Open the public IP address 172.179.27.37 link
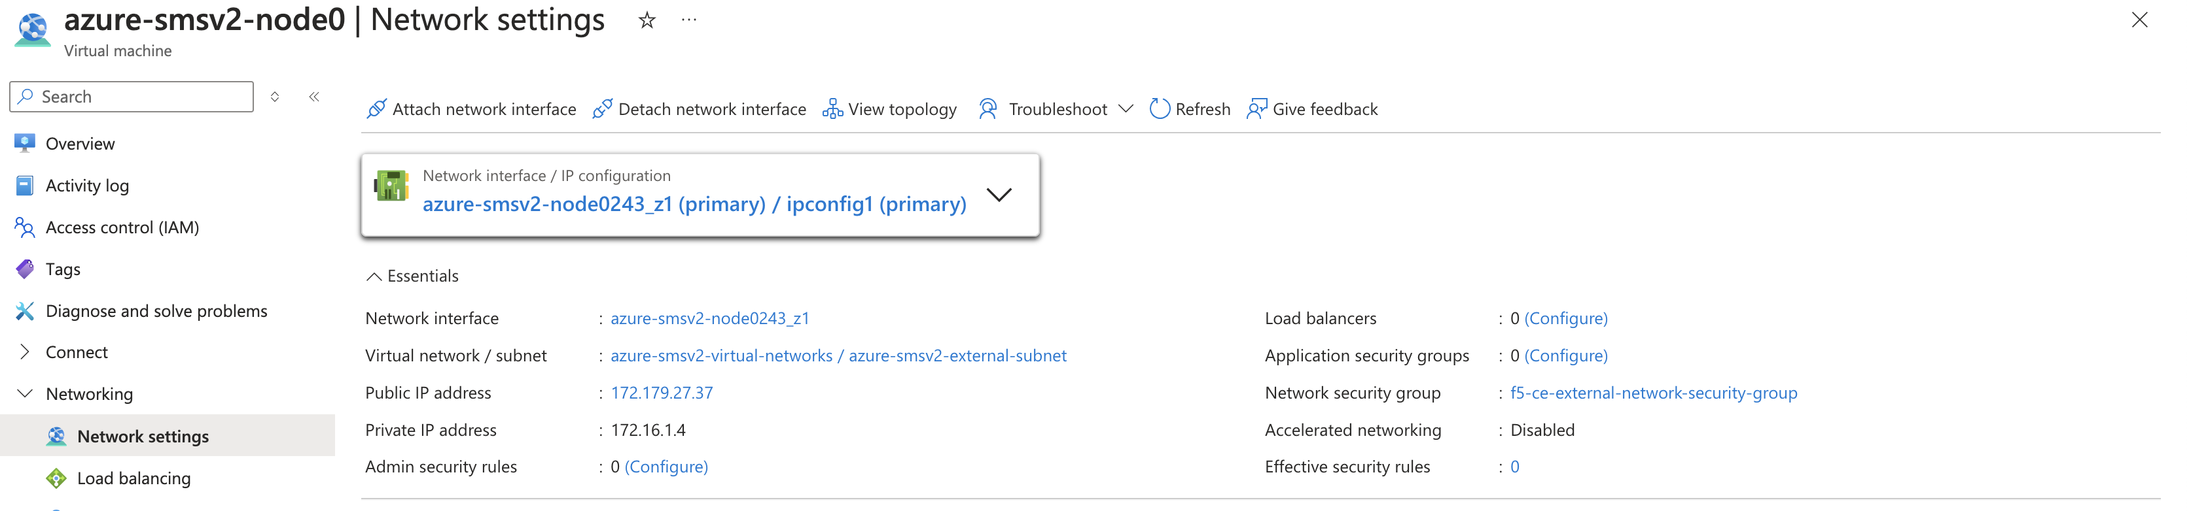This screenshot has width=2187, height=511. click(662, 393)
